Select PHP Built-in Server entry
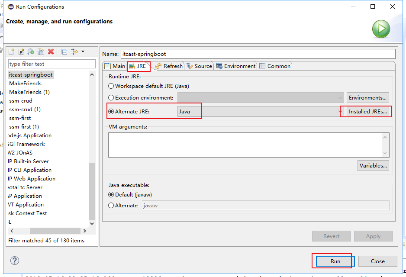Screen dimensions: 406x277 (x=29, y=161)
